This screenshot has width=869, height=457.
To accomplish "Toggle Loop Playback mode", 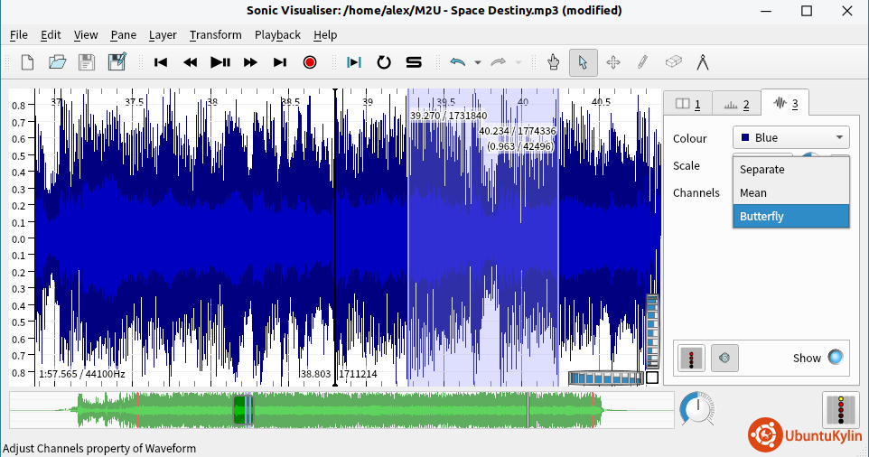I will [x=384, y=62].
